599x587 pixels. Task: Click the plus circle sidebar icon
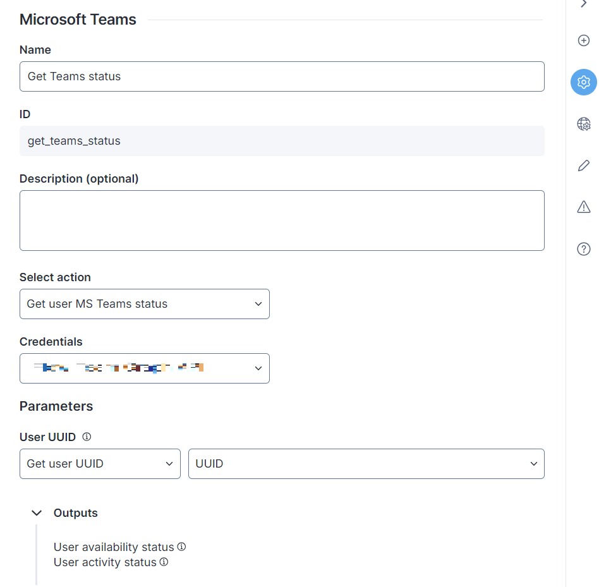[583, 40]
